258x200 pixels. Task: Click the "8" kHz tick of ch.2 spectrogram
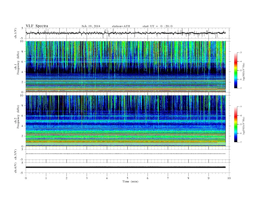(22, 106)
